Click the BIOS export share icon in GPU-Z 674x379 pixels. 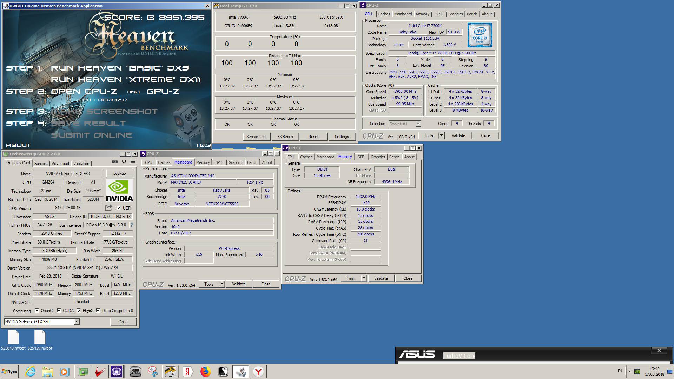click(x=109, y=208)
